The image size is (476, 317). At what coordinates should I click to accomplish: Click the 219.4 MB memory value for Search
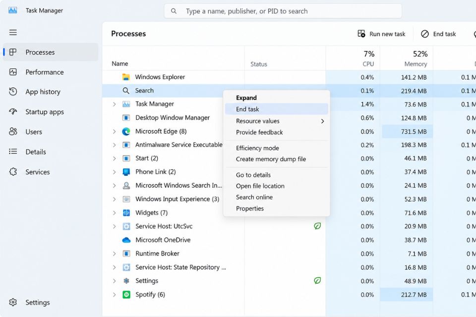(x=414, y=91)
